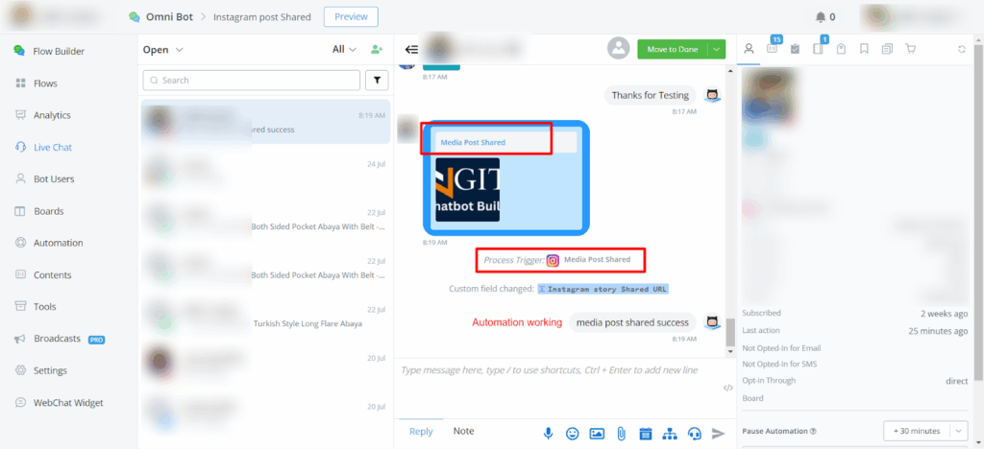The width and height of the screenshot is (984, 449).
Task: Click the conversation Search field
Action: pos(252,81)
